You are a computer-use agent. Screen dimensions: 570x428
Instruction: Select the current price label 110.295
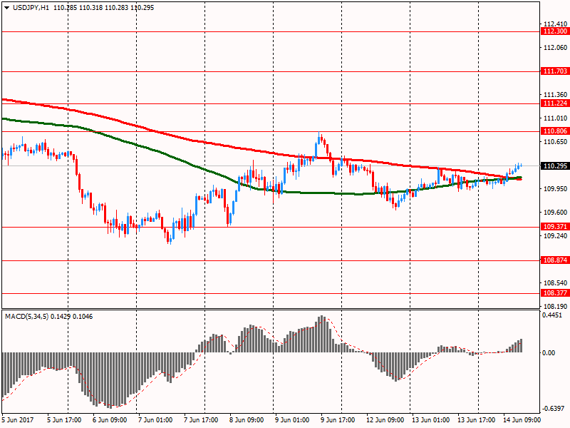(555, 166)
